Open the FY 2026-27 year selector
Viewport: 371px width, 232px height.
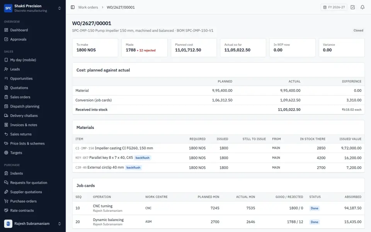pyautogui.click(x=334, y=7)
